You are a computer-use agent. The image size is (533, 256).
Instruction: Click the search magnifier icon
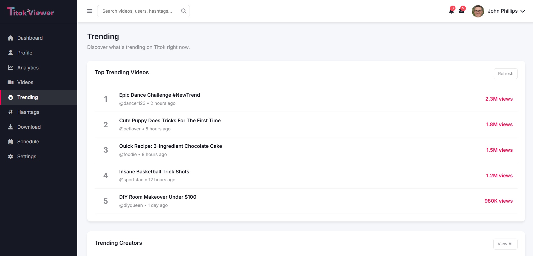pyautogui.click(x=184, y=11)
